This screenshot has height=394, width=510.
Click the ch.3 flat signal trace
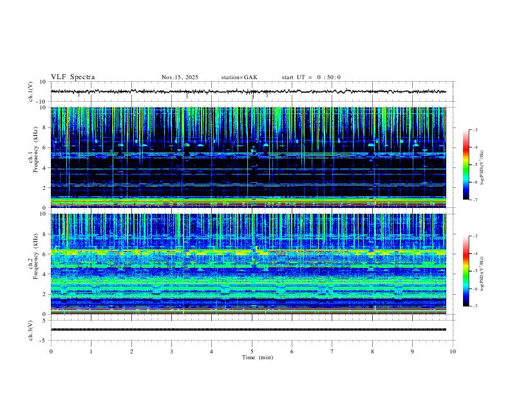pyautogui.click(x=248, y=330)
